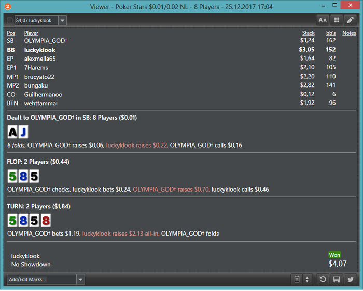Click the Notes column header
This screenshot has width=363, height=291.
(x=349, y=33)
